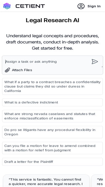Image resolution: width=105 pixels, height=187 pixels.
Task: Click the 'This service is fantastic' testimonial card
Action: [46, 181]
